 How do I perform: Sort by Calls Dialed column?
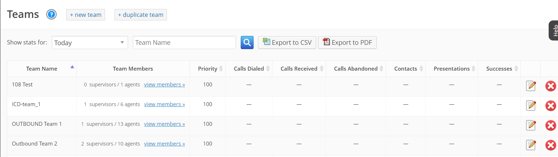coord(249,69)
